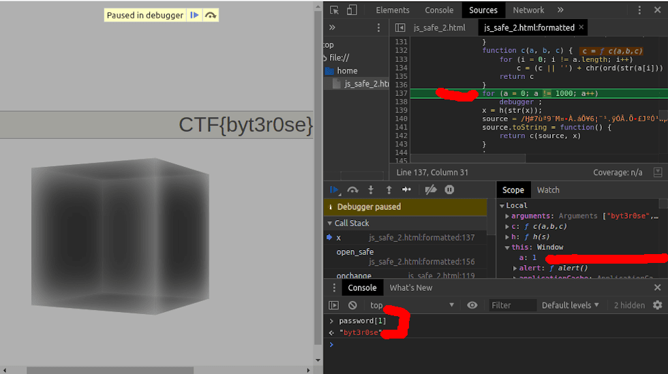Select Sources panel tab
This screenshot has width=668, height=374.
(x=483, y=10)
